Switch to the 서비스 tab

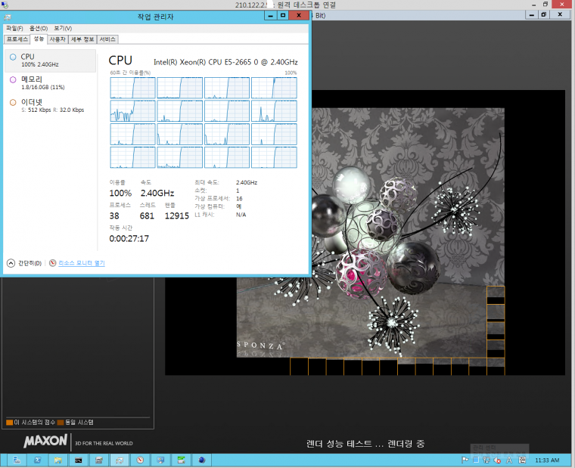[107, 39]
